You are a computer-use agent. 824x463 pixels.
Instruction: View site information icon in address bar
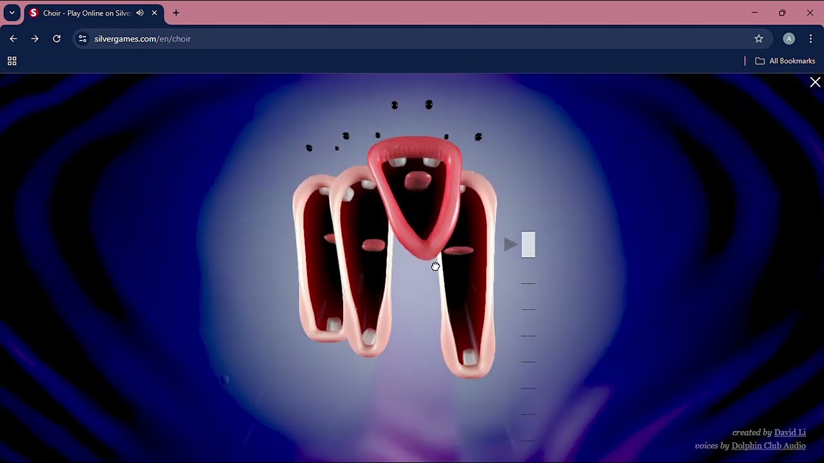click(x=82, y=39)
